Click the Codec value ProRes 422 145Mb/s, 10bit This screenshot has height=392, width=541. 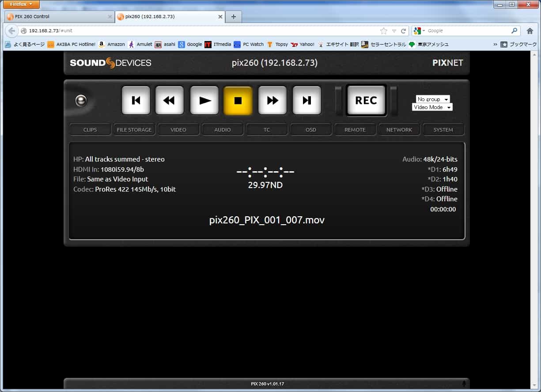pyautogui.click(x=135, y=189)
